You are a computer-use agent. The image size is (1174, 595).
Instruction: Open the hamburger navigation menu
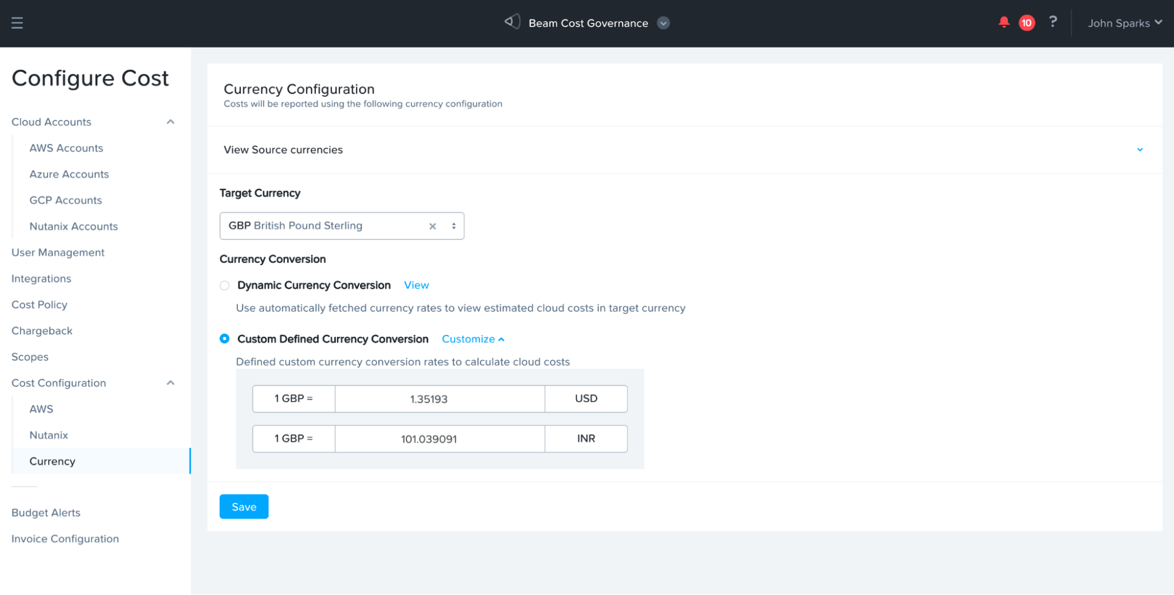tap(17, 23)
